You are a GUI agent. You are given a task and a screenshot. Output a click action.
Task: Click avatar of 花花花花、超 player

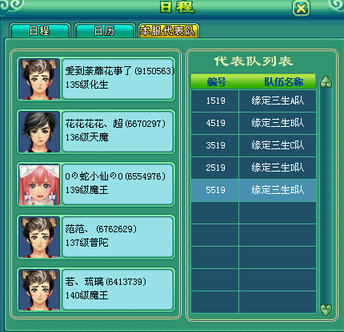pyautogui.click(x=39, y=132)
